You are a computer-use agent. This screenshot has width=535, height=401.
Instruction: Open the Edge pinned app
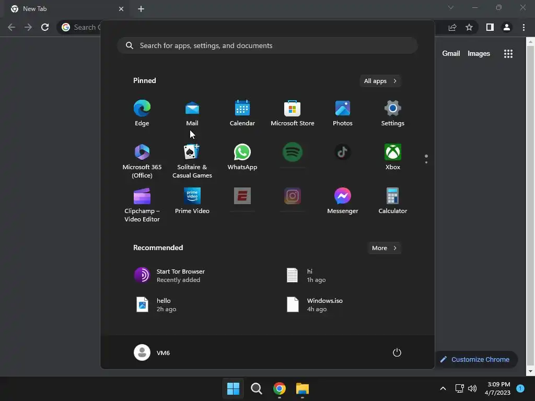pyautogui.click(x=142, y=113)
